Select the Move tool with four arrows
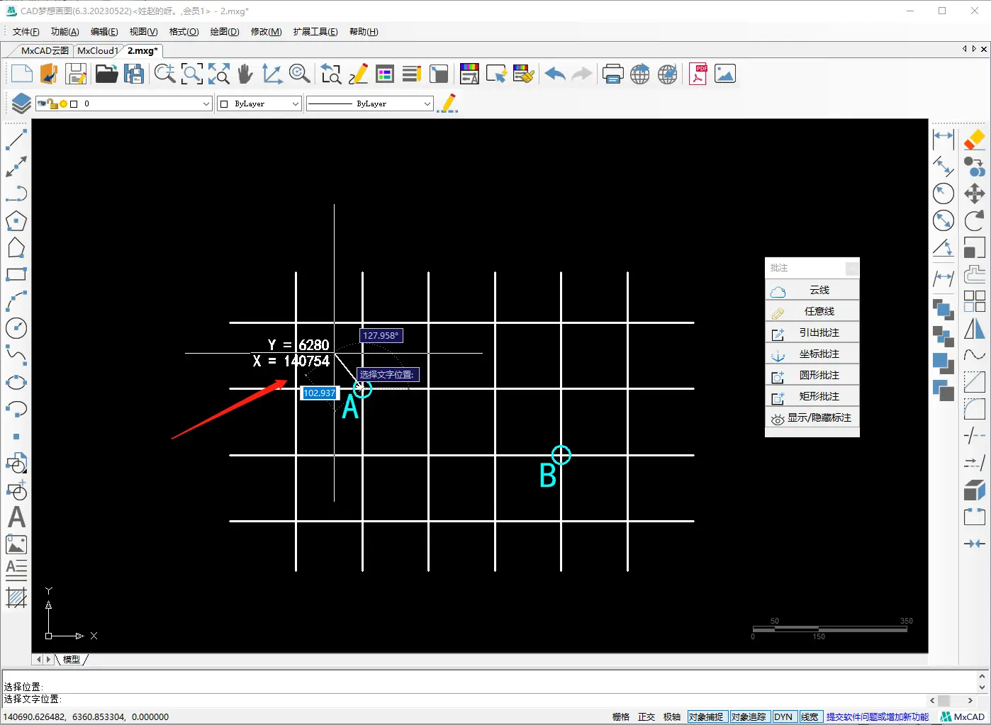This screenshot has width=991, height=725. click(974, 193)
